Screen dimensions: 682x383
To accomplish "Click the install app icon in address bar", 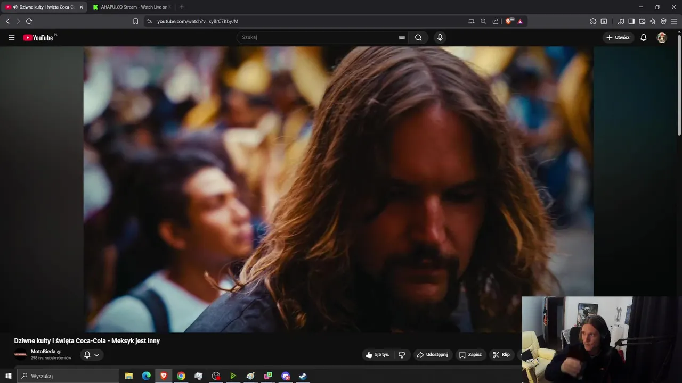I will [x=471, y=21].
